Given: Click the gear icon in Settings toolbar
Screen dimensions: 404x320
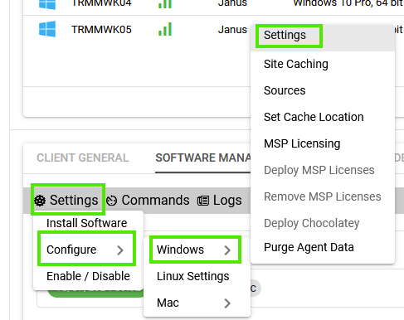Looking at the screenshot, I should coord(40,201).
